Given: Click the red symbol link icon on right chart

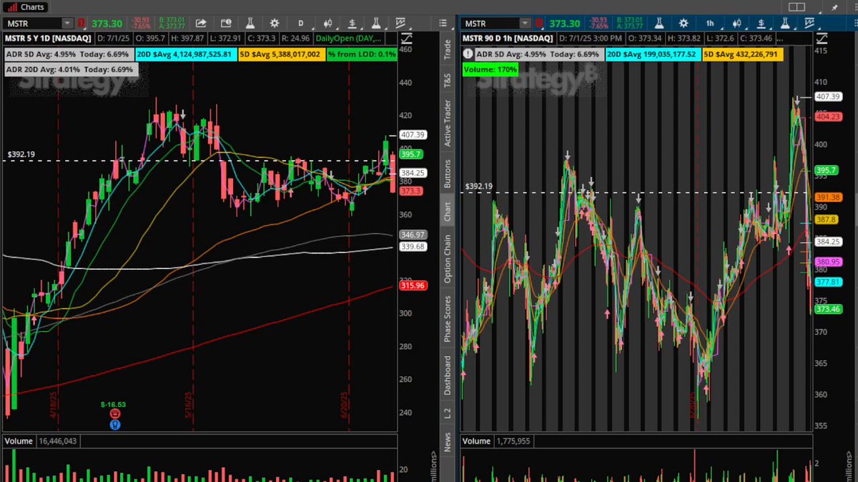Looking at the screenshot, I should [x=539, y=23].
